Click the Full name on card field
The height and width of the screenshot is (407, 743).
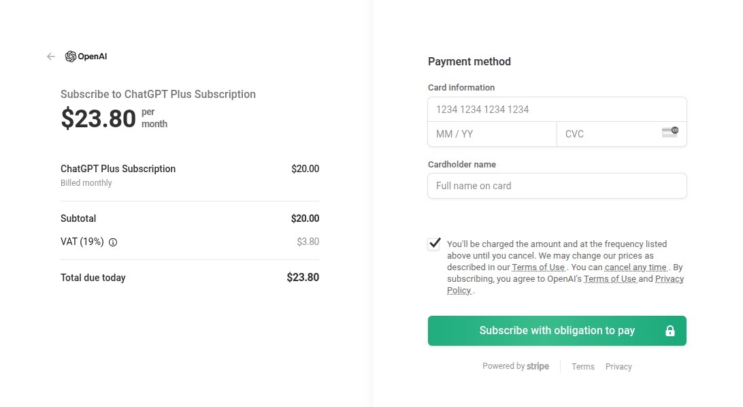coord(557,185)
